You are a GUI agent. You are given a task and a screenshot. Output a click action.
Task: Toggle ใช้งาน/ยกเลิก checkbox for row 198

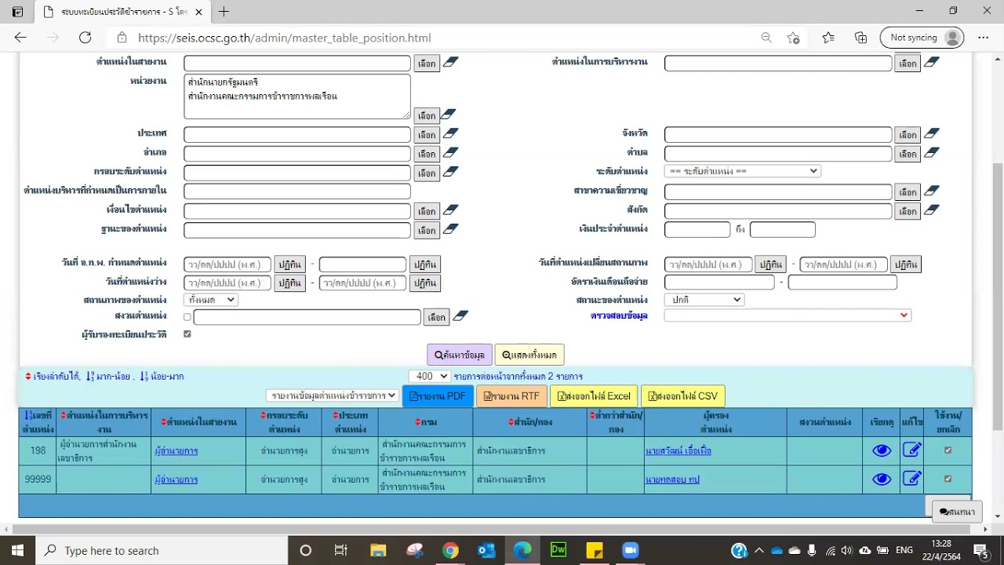pyautogui.click(x=948, y=450)
